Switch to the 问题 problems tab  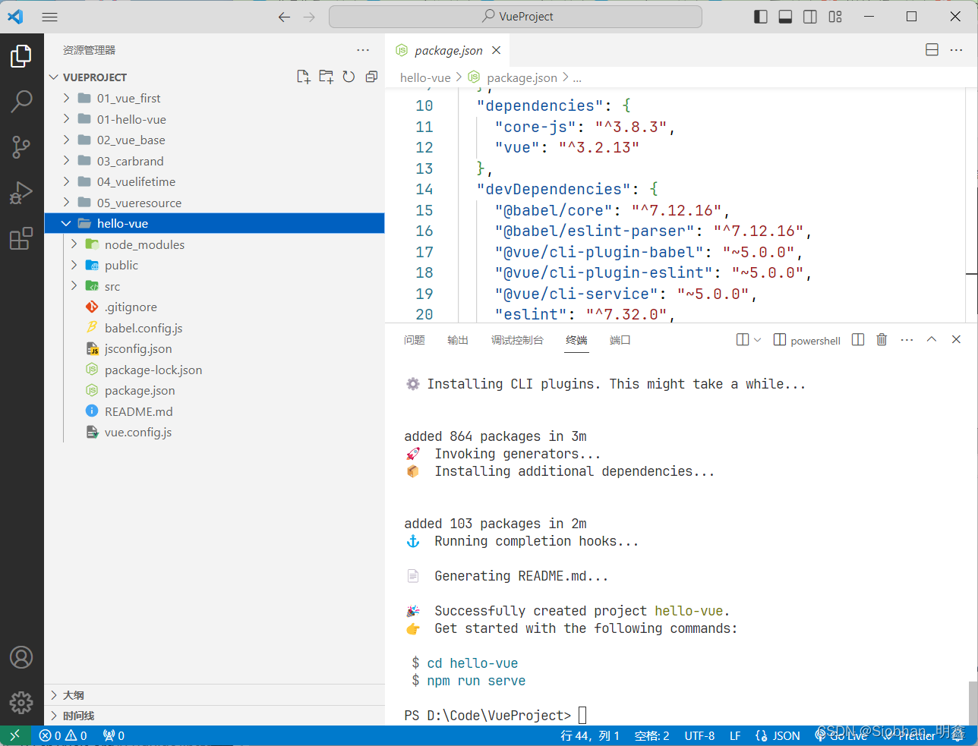(415, 340)
